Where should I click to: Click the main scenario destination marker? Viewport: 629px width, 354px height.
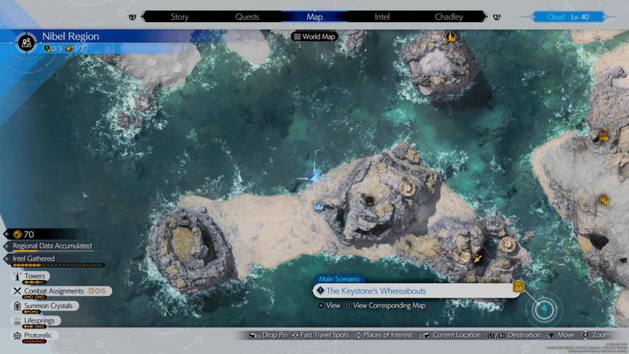[545, 308]
